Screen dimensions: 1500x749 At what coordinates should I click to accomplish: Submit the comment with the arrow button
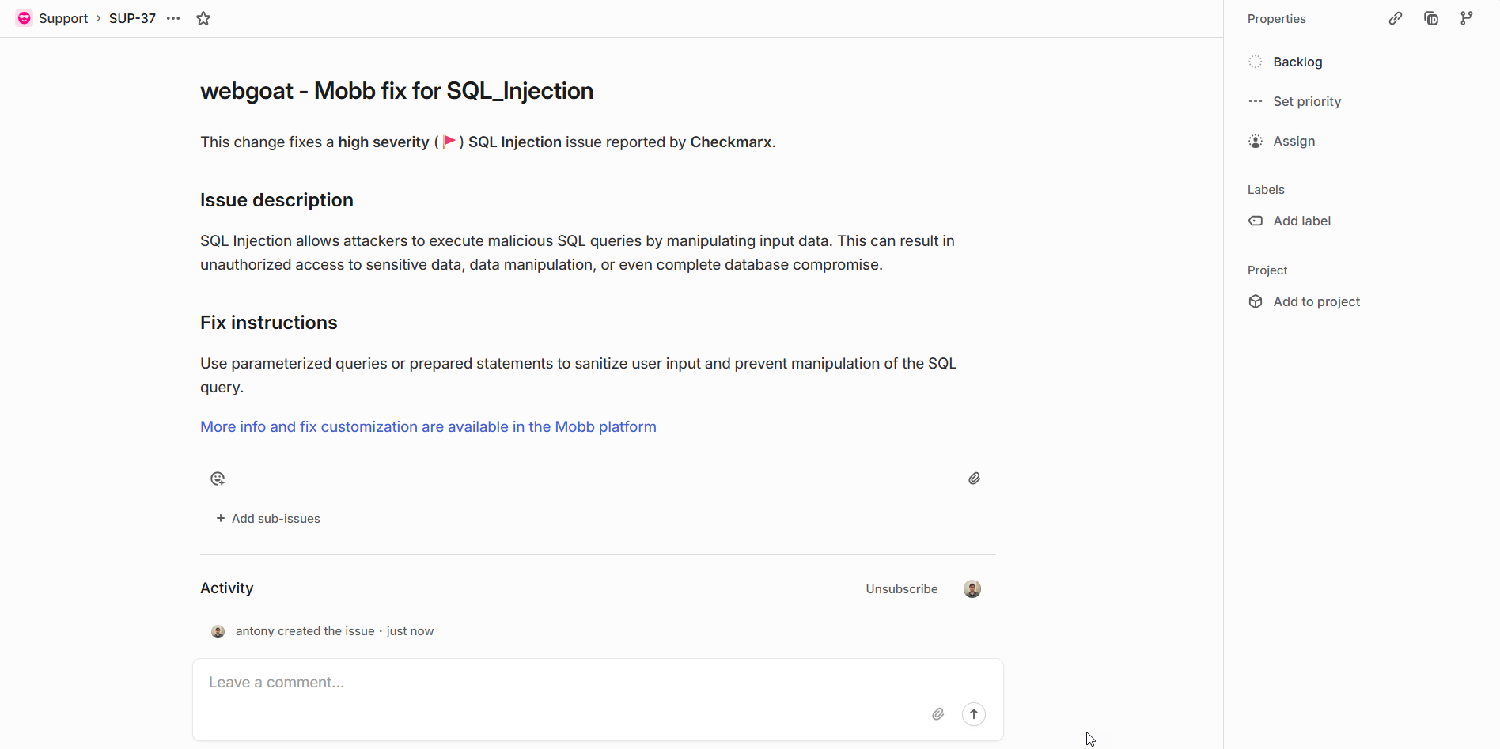[974, 714]
